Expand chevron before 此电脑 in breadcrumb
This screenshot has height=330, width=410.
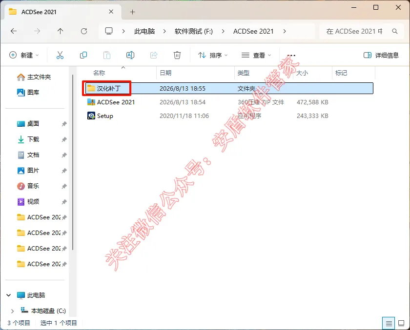click(x=123, y=31)
